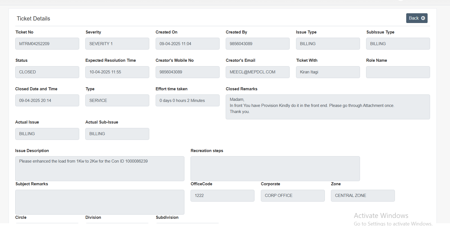Click the Back button
The height and width of the screenshot is (226, 450).
pos(416,18)
